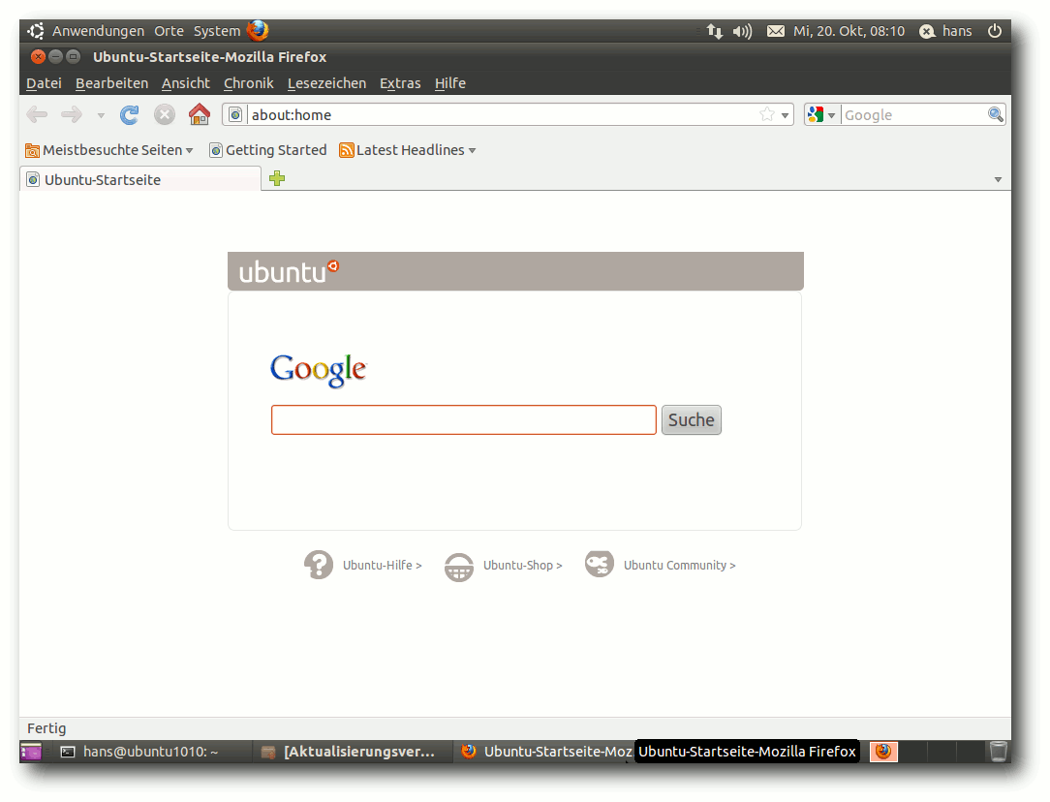The image size is (1050, 802).
Task: Click the Suche button
Action: [691, 419]
